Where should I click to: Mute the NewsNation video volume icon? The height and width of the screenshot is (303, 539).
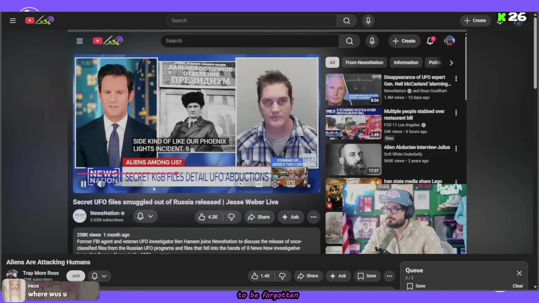(101, 184)
